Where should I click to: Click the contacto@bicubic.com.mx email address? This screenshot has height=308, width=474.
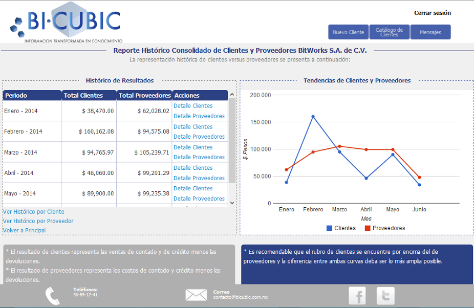241,297
